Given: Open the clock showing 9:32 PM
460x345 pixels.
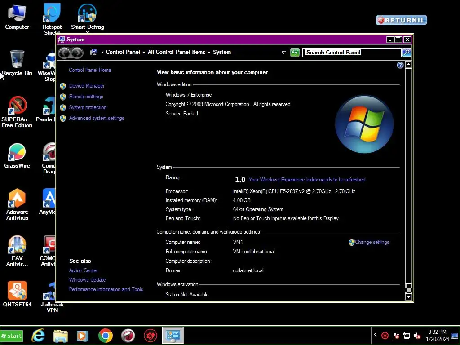Looking at the screenshot, I should click(x=438, y=335).
